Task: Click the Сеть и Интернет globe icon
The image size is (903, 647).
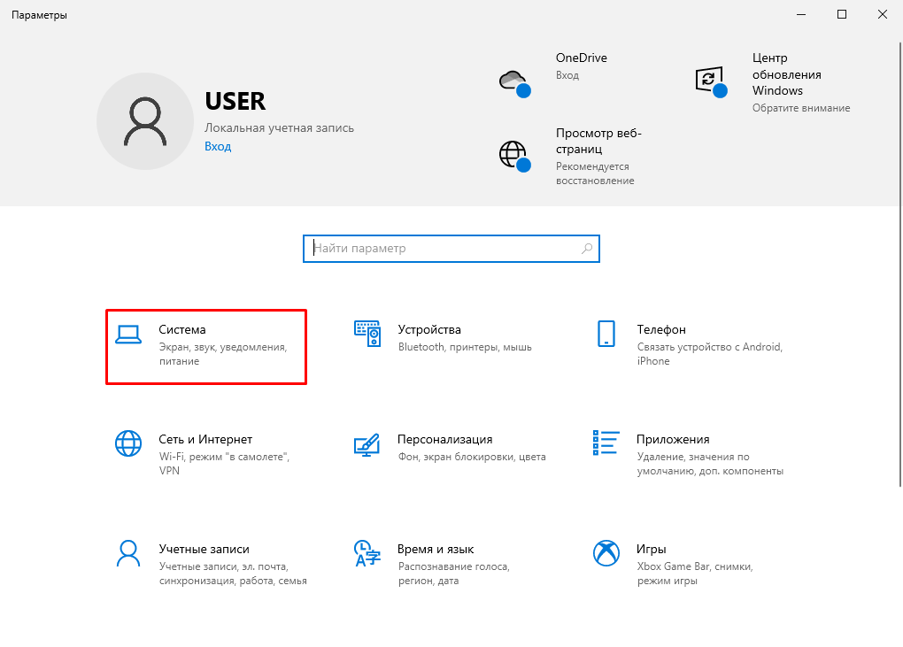Action: (127, 443)
